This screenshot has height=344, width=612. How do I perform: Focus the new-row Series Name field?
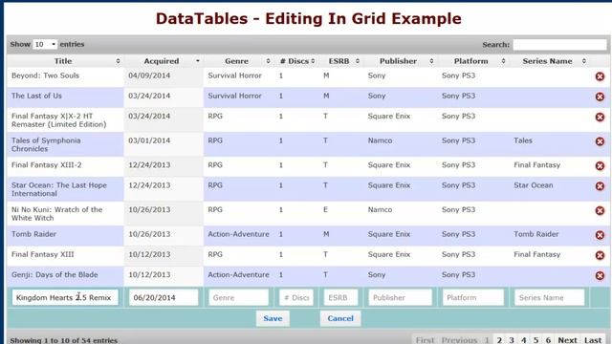pos(549,297)
